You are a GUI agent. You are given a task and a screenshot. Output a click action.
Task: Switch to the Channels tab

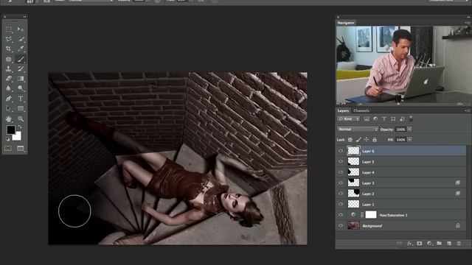[x=361, y=110]
